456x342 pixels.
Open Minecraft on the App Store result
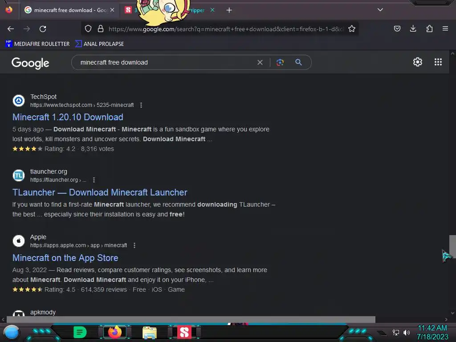[x=65, y=258]
